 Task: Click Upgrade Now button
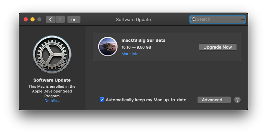tap(218, 47)
